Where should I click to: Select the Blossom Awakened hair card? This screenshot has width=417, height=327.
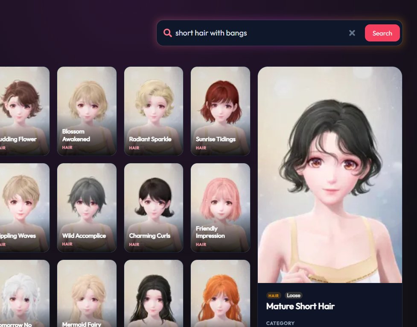click(87, 111)
